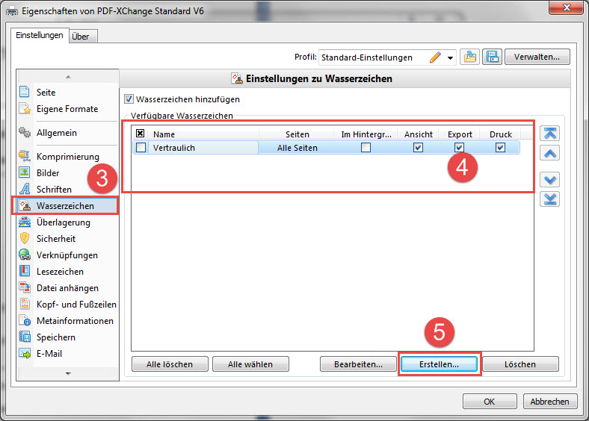Click the Abbrechen button

pos(549,402)
